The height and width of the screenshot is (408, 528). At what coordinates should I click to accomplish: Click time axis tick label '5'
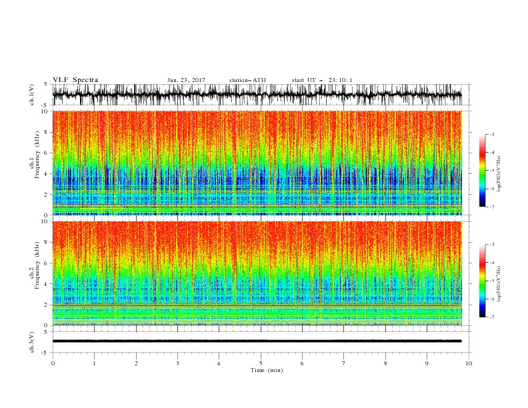(x=261, y=363)
